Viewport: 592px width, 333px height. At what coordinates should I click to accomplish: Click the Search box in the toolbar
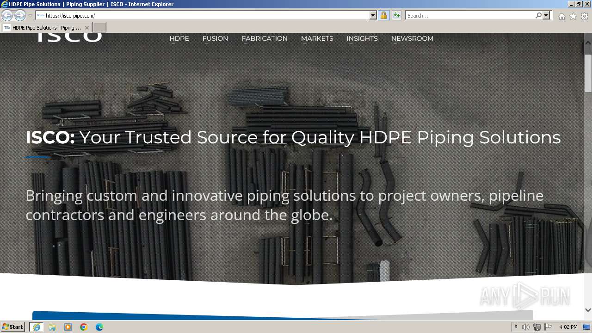click(469, 16)
